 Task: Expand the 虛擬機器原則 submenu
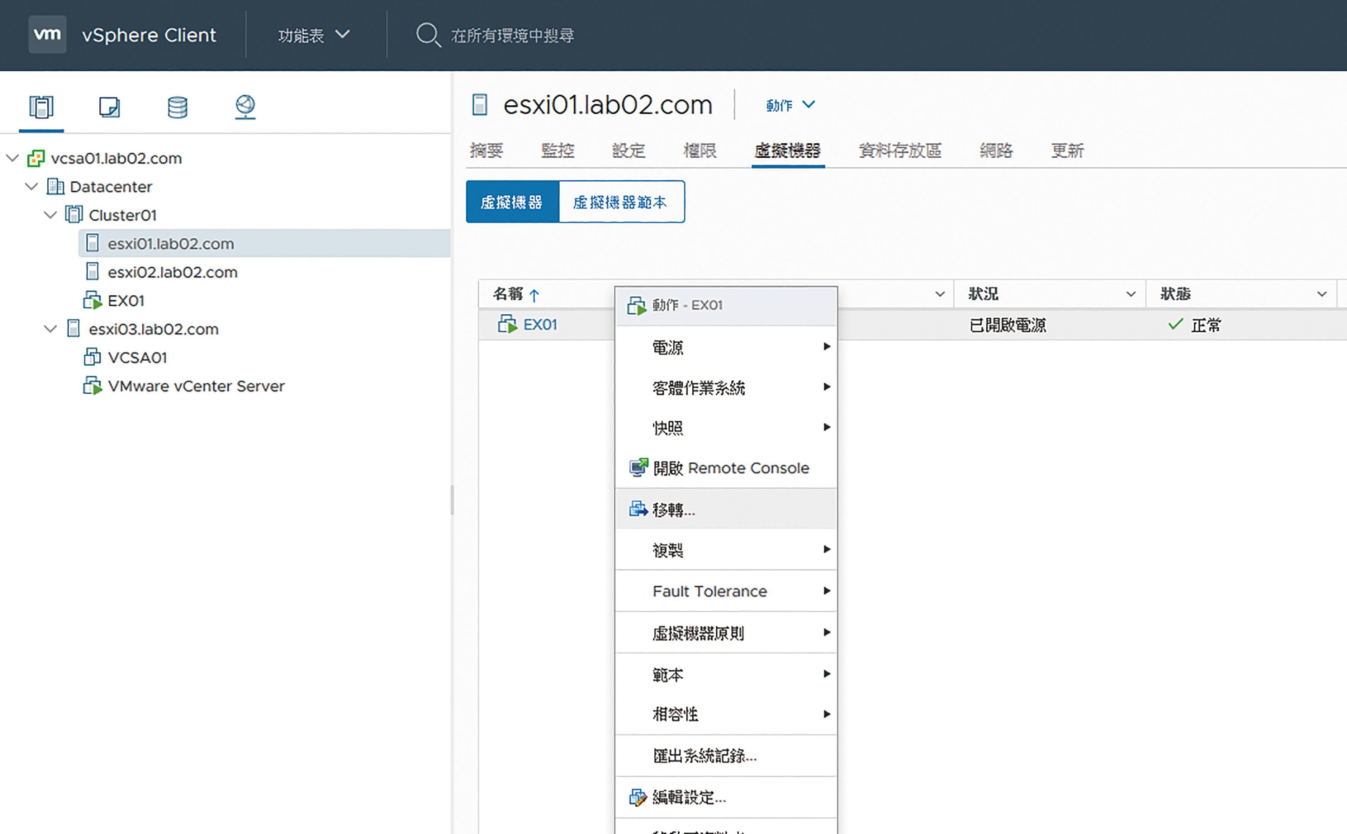(725, 633)
